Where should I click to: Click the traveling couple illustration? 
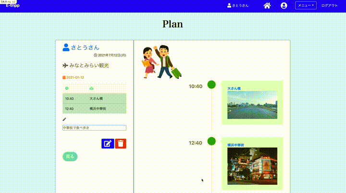[162, 62]
